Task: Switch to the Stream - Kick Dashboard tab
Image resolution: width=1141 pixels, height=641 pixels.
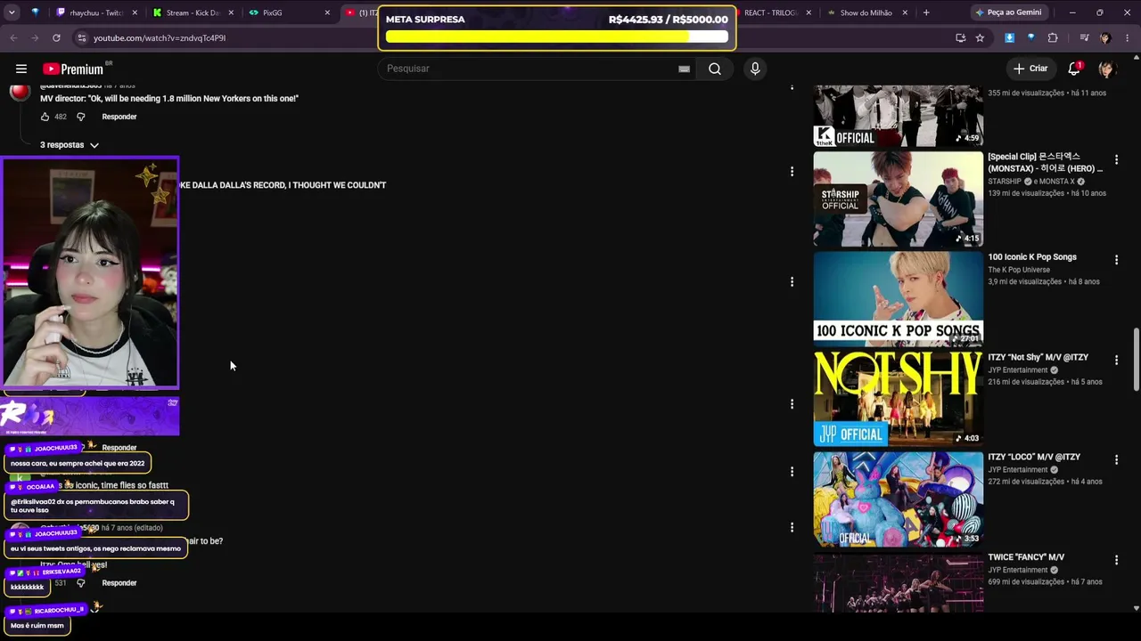Action: 193,12
